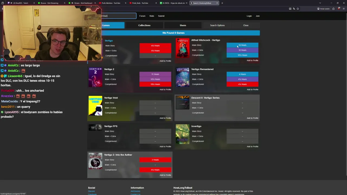Viewport: 347px width, 195px height.
Task: Click Join in the site header
Action: (258, 16)
